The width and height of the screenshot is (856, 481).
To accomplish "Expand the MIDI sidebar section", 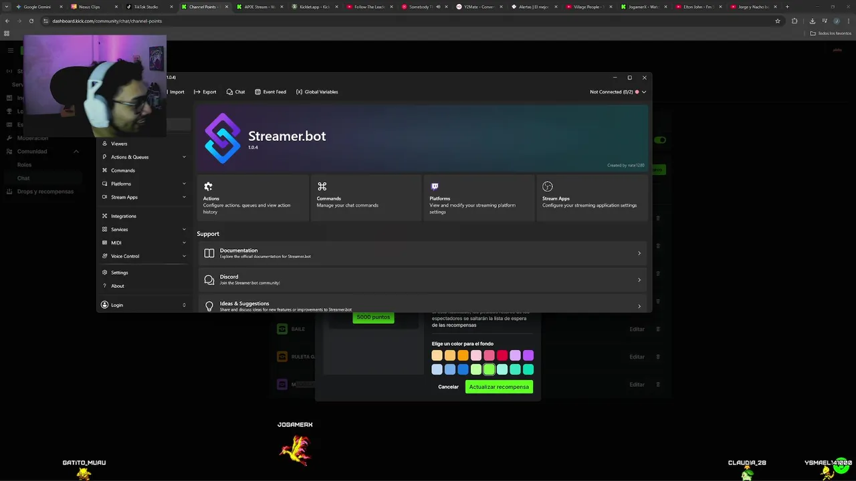I will coord(184,243).
